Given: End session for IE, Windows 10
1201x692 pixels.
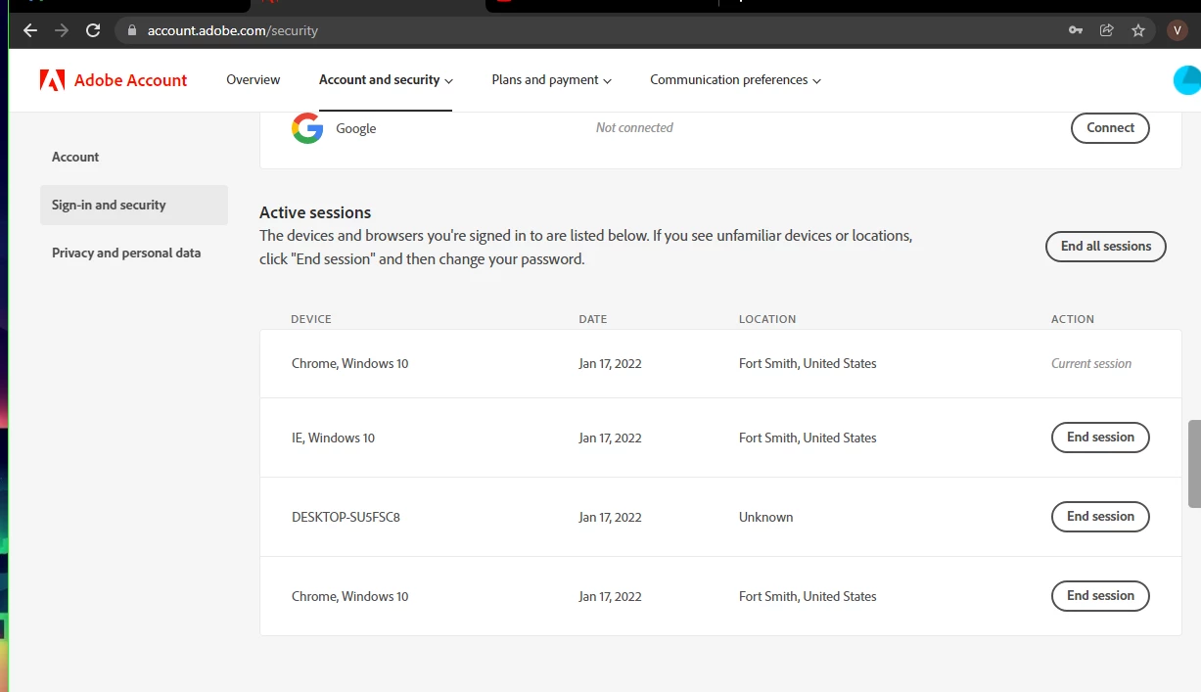Looking at the screenshot, I should (1100, 438).
